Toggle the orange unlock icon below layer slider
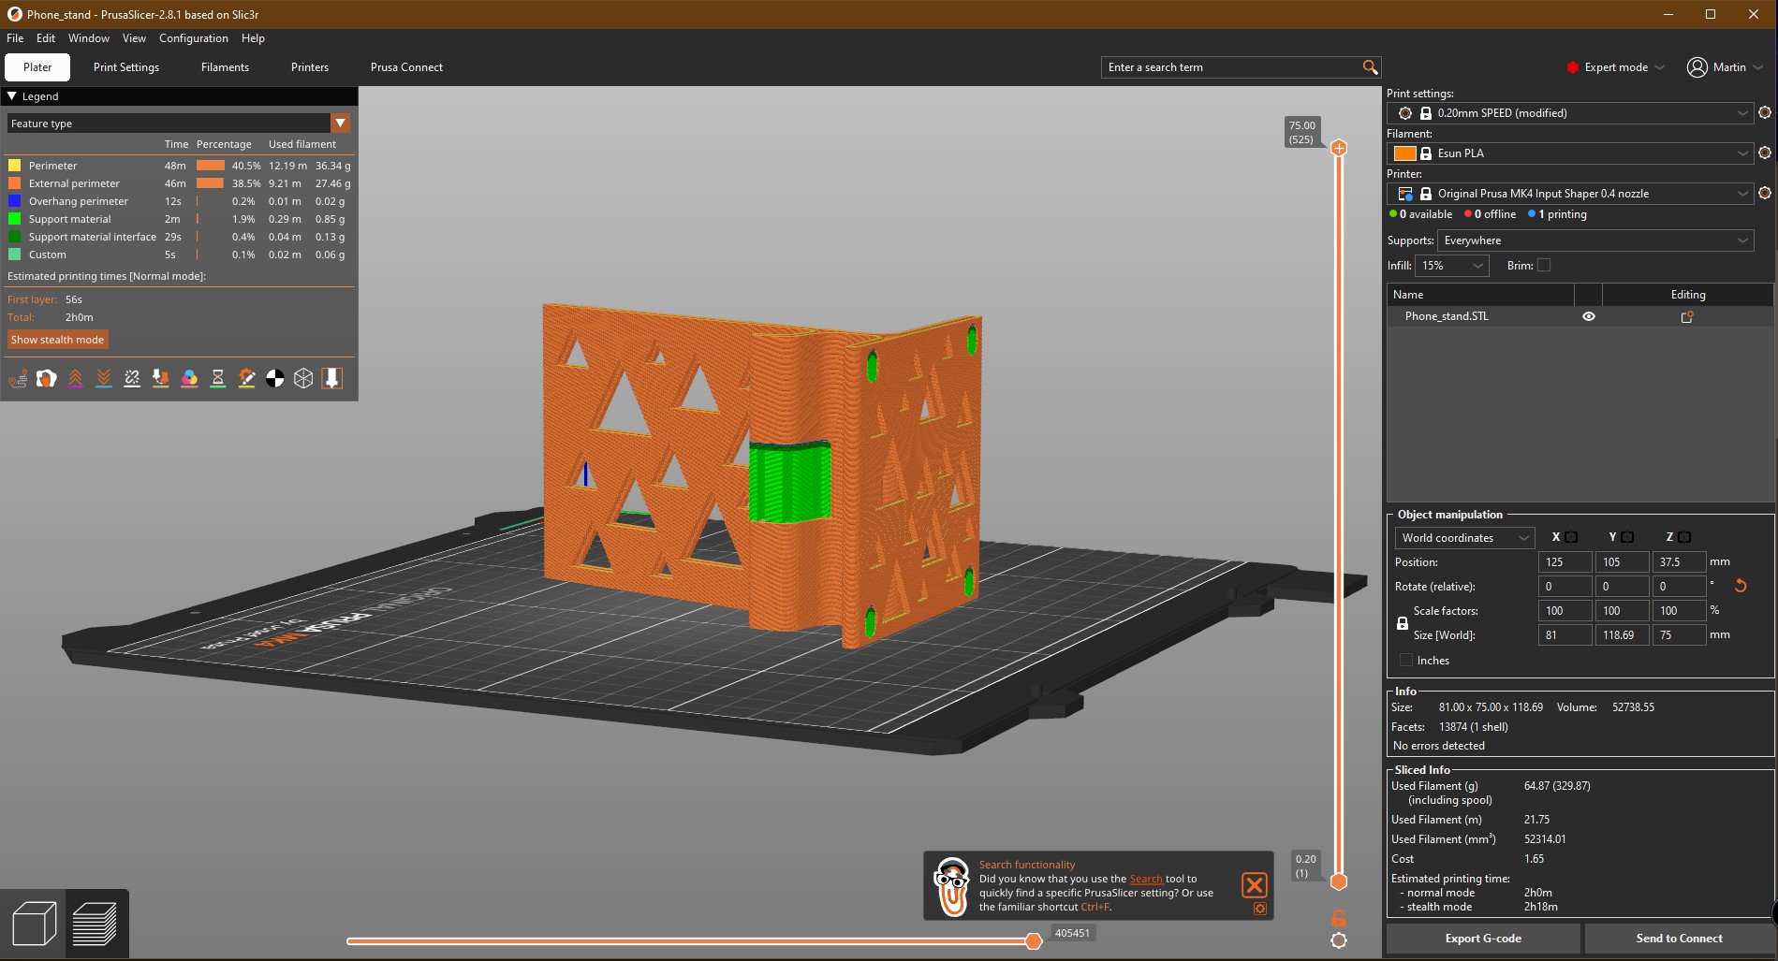 pos(1339,918)
